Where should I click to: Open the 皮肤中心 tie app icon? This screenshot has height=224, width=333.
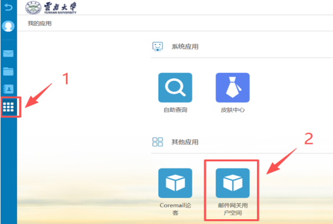click(233, 88)
